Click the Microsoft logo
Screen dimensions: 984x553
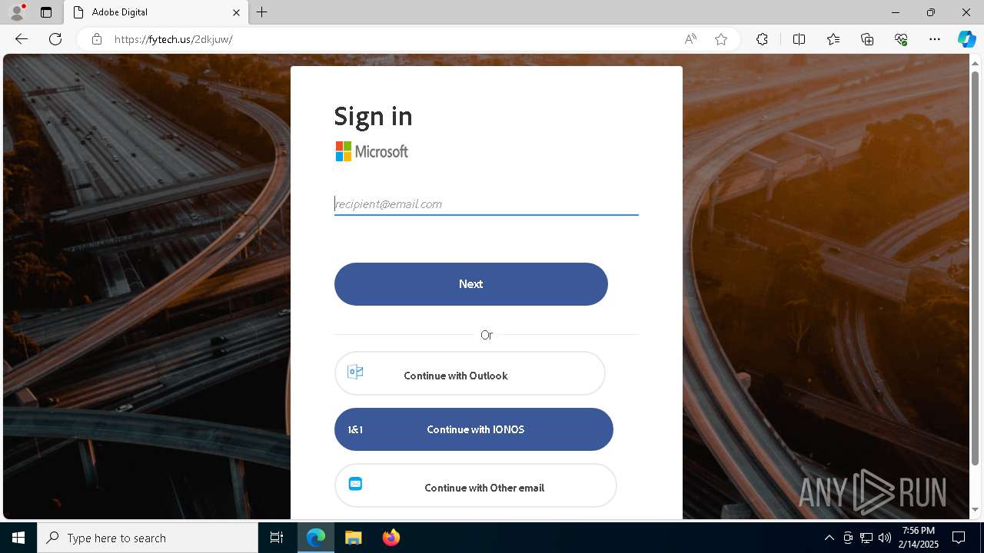(x=372, y=151)
